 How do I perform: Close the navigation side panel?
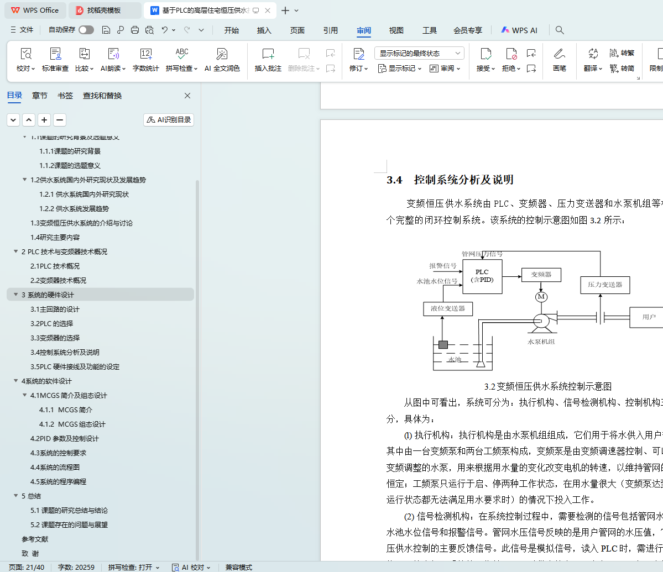click(x=187, y=96)
